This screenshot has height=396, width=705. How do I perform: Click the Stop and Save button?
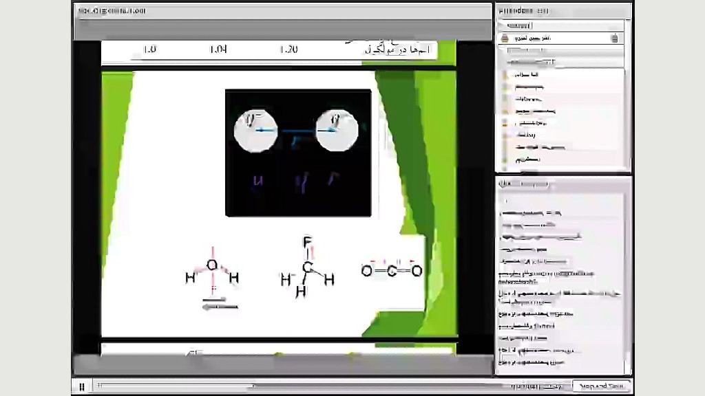click(x=601, y=386)
